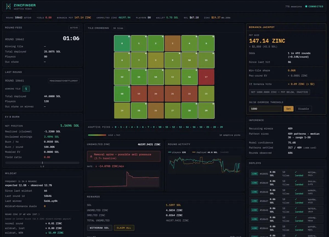Select tile 0 in the crowding grid
The height and width of the screenshot is (237, 329).
[122, 43]
